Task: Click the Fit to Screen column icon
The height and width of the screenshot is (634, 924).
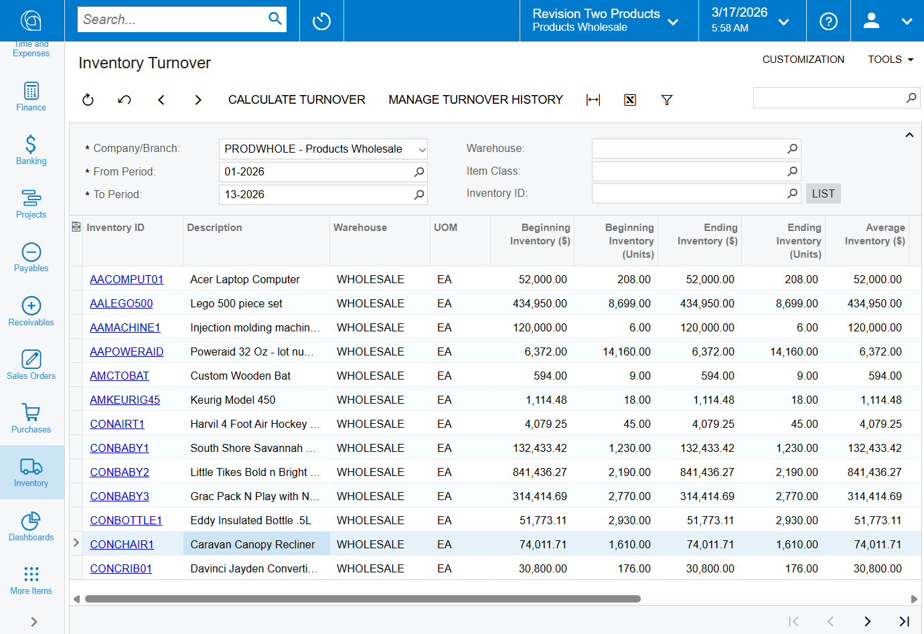Action: [x=593, y=100]
